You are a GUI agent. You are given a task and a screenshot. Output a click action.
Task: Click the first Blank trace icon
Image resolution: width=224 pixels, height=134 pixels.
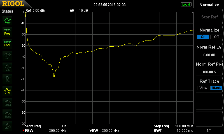(x=8, y=102)
